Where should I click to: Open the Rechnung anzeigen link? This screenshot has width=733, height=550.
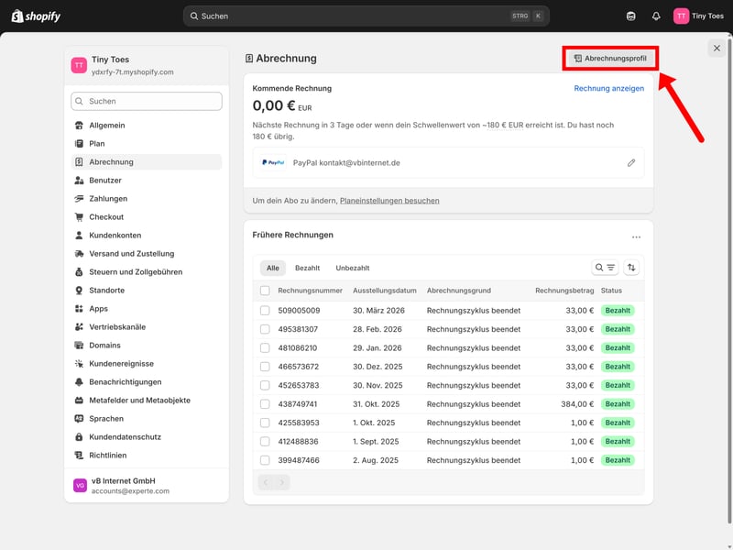pos(608,89)
